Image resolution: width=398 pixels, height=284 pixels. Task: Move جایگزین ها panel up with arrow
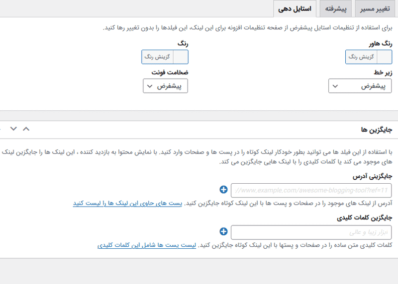coord(26,129)
